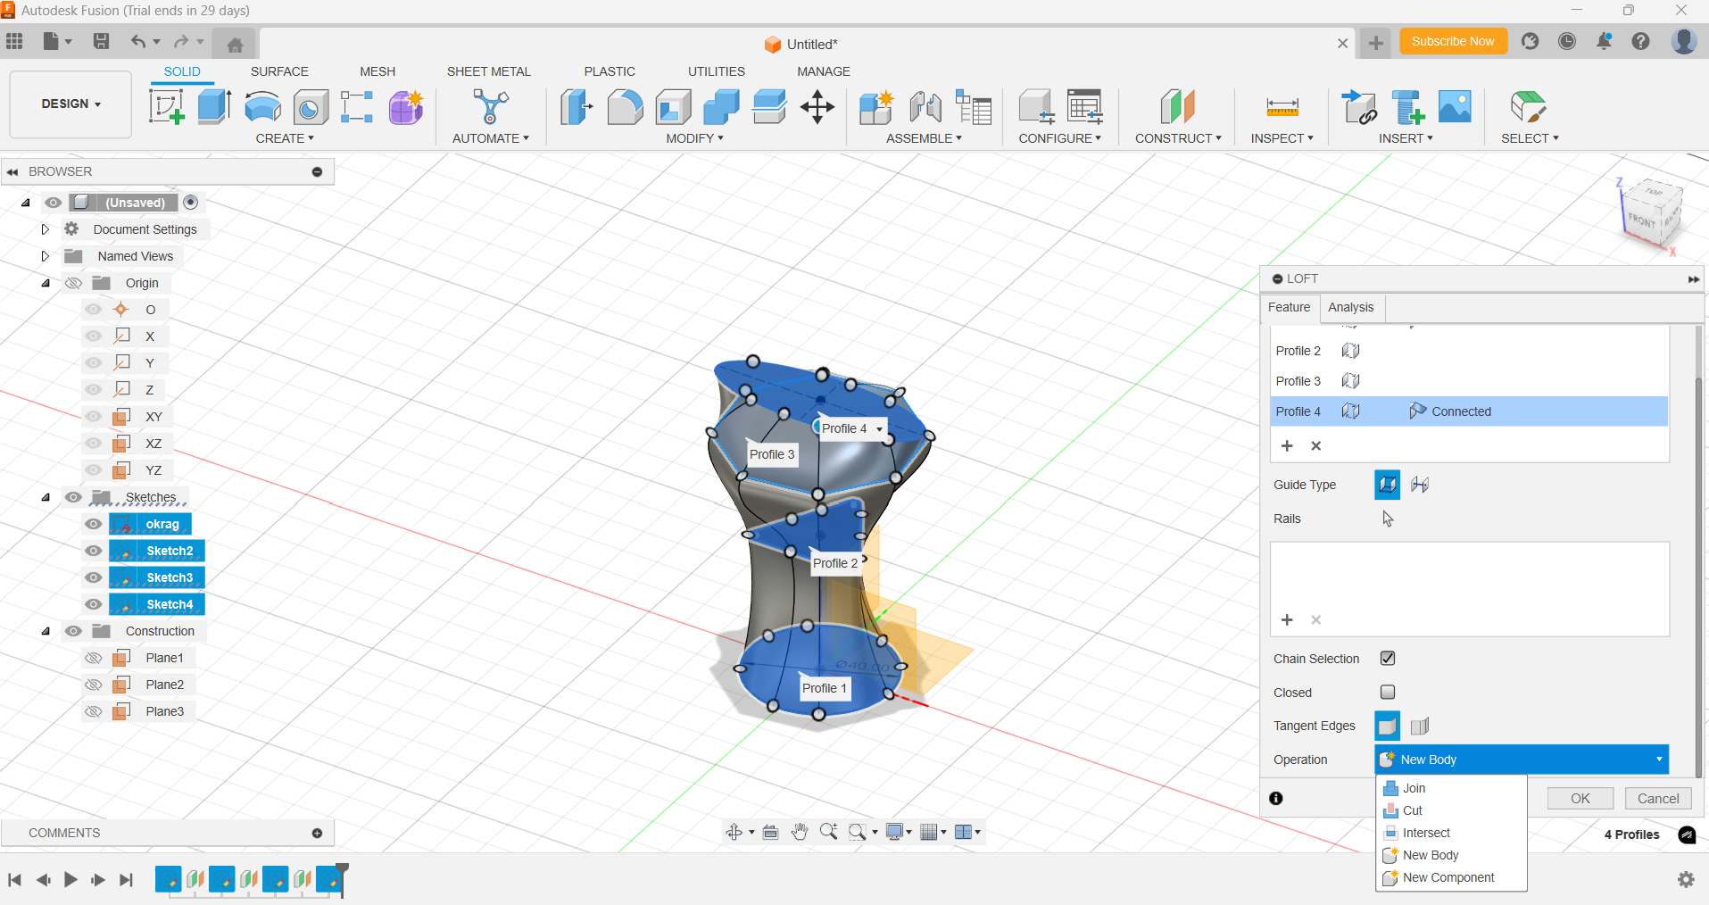Expand the Named Views node

coord(45,256)
